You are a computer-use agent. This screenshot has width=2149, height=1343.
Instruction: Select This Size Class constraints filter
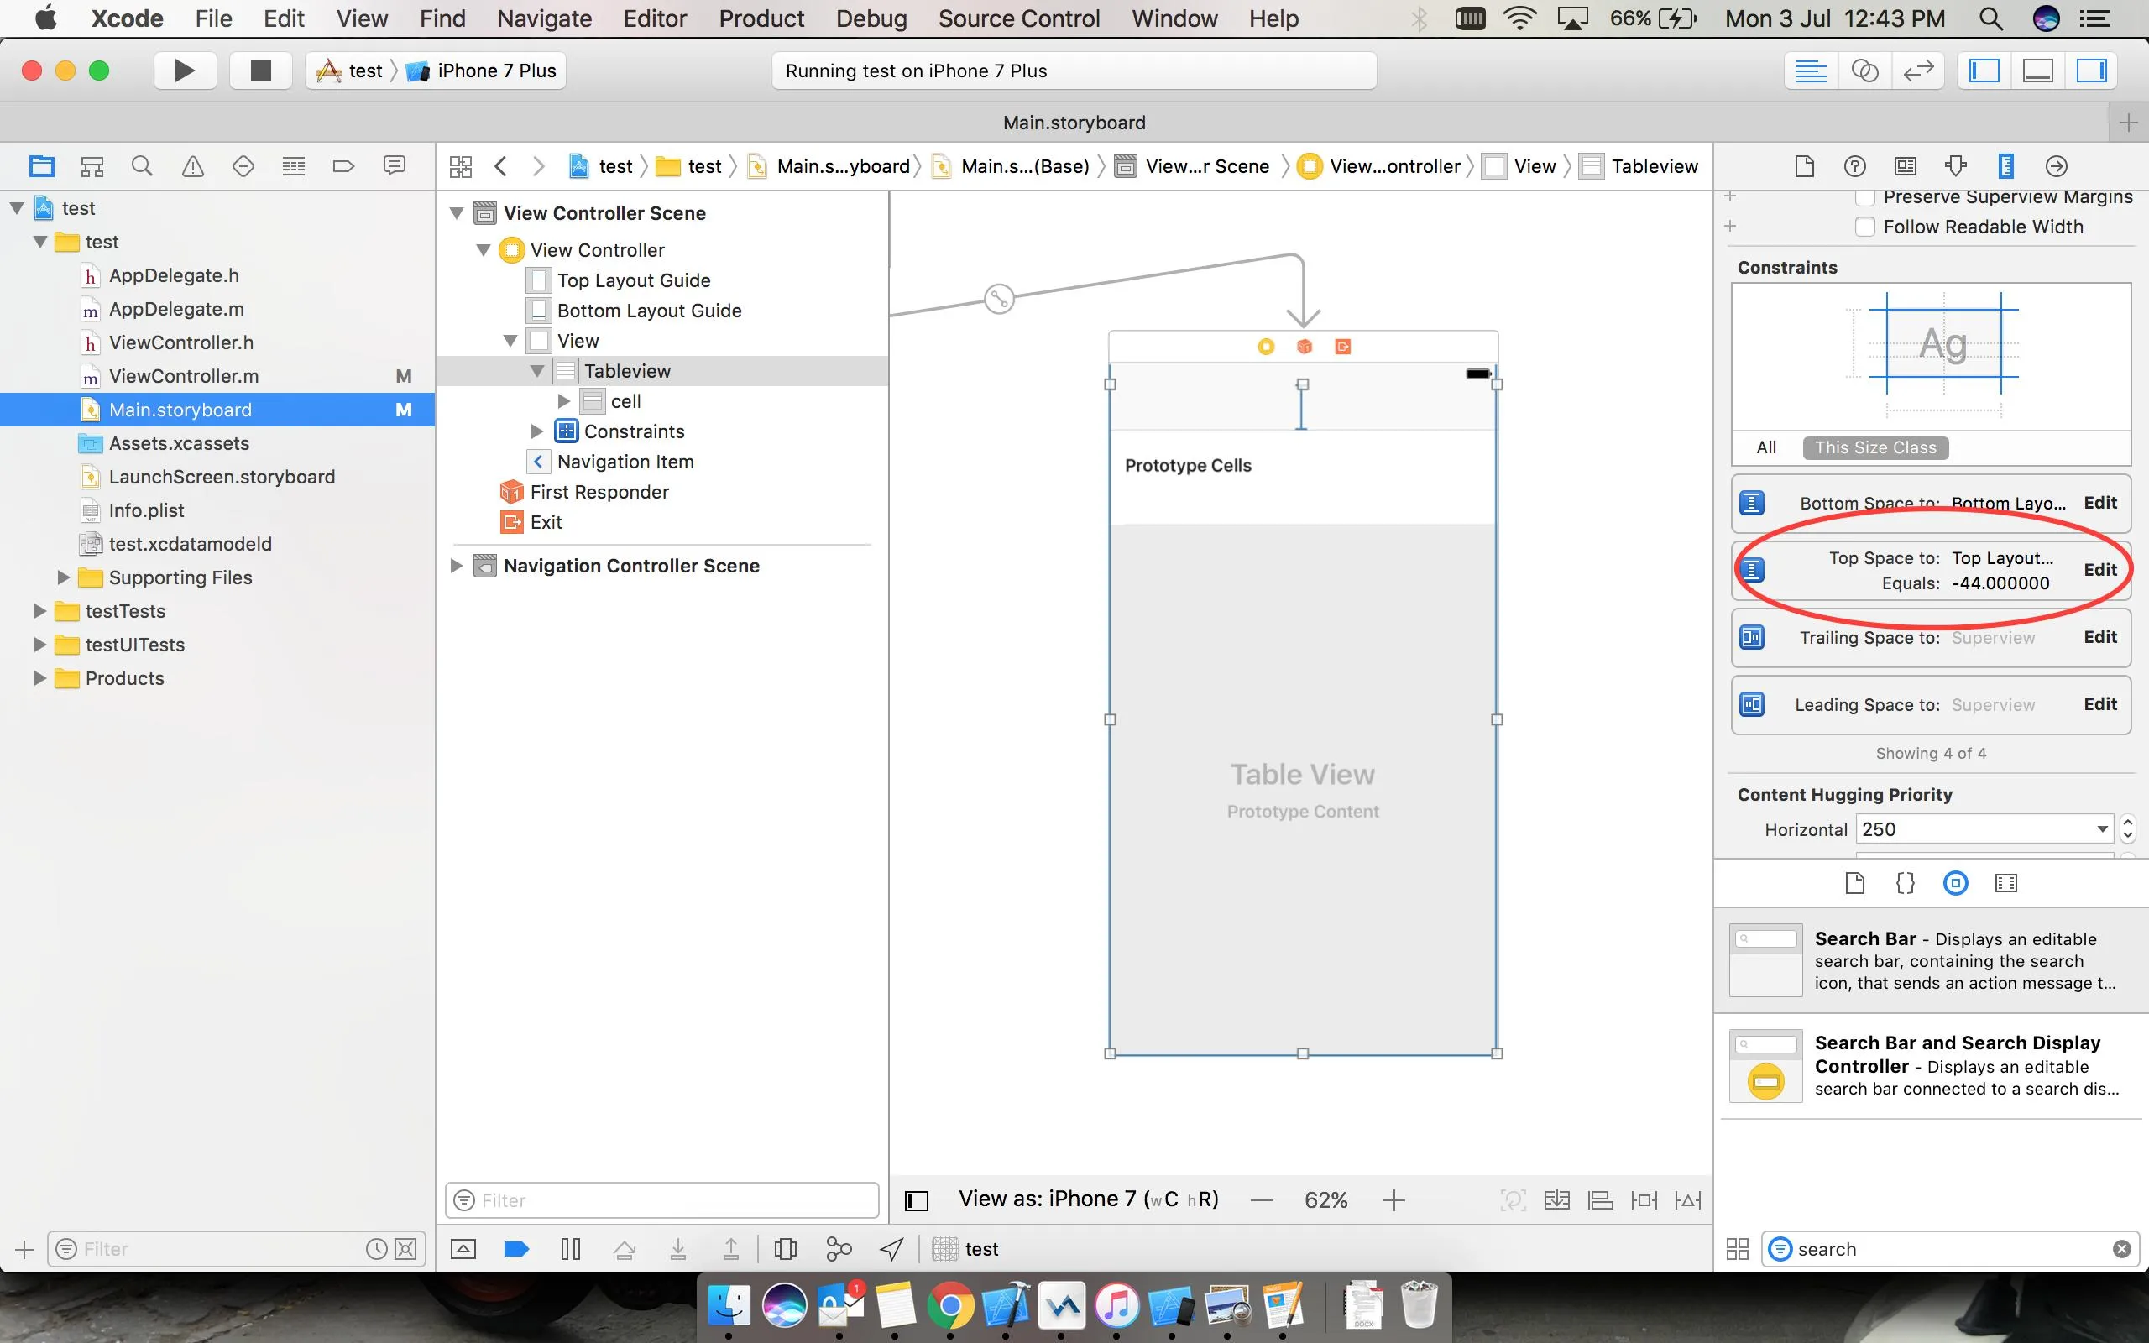[x=1874, y=447]
